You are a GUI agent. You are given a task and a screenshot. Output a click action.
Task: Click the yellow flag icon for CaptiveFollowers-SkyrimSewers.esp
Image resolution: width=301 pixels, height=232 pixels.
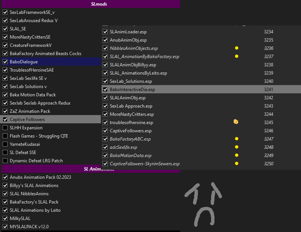tap(237, 163)
